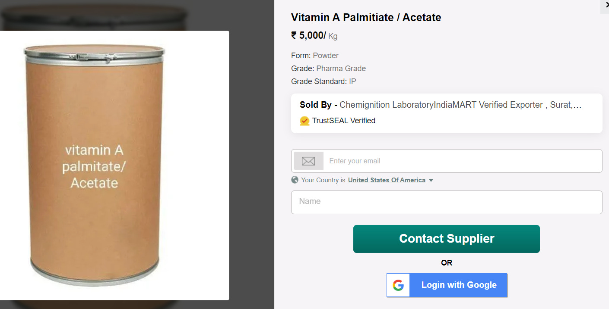The image size is (609, 309).
Task: Expand the country dropdown arrow
Action: point(431,181)
